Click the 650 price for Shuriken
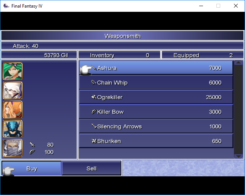 click(x=217, y=141)
